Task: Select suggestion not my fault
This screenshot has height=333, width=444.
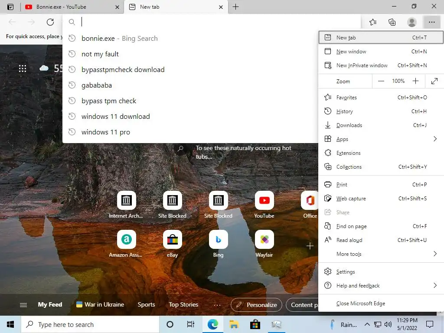Action: (190, 54)
